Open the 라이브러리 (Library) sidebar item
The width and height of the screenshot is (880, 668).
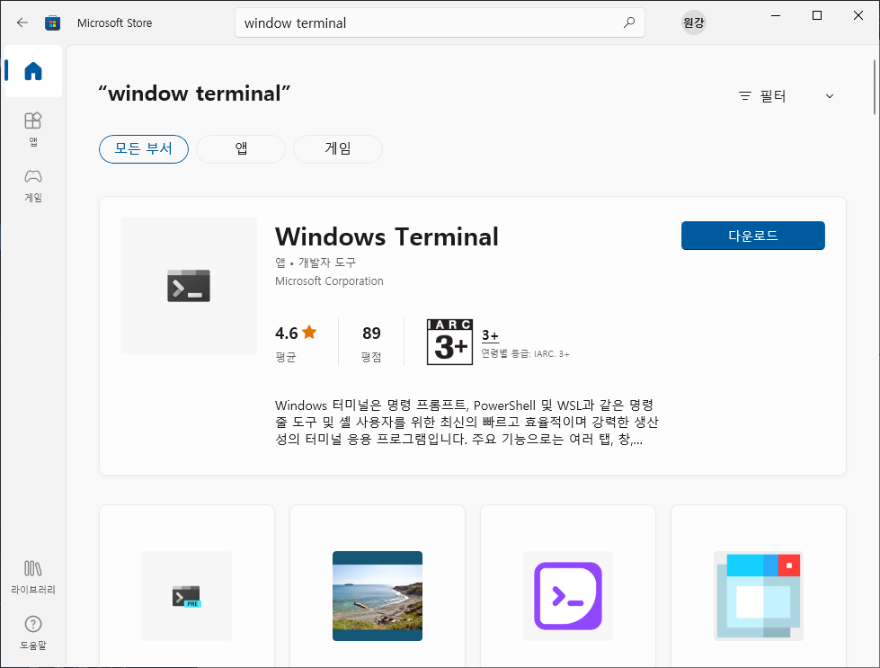point(33,577)
